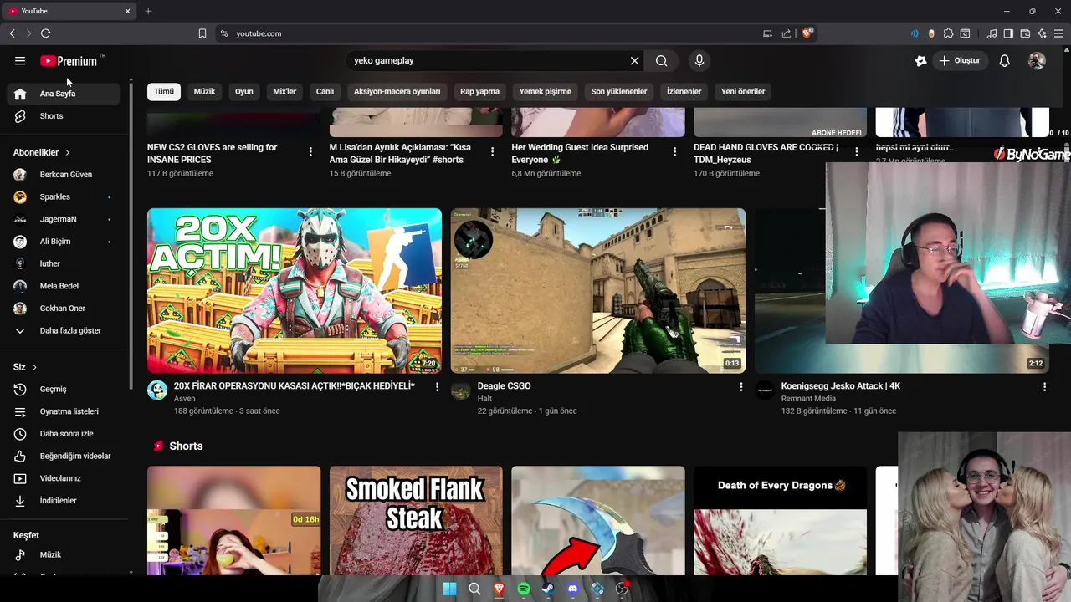The width and height of the screenshot is (1071, 602).
Task: Select the Aksiyon-macera oyunları chip
Action: click(x=397, y=91)
